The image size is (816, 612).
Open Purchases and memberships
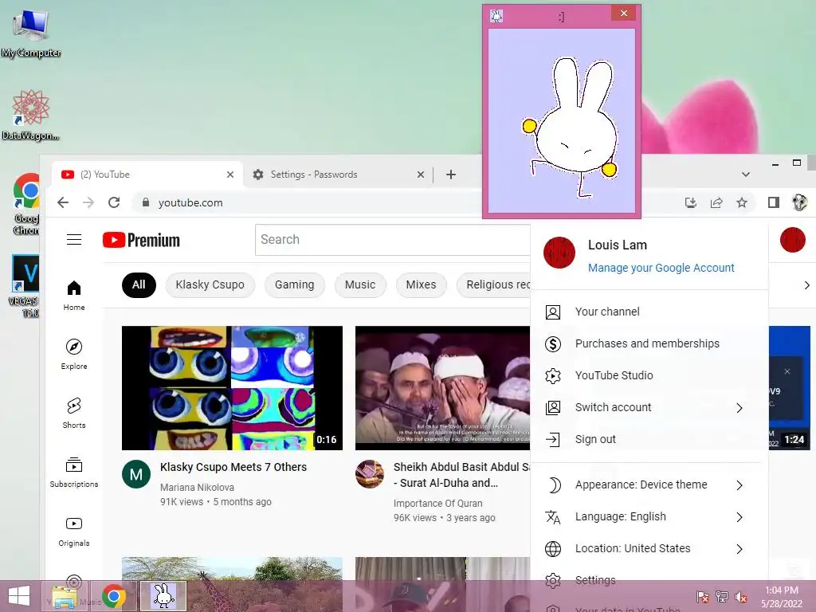tap(649, 343)
